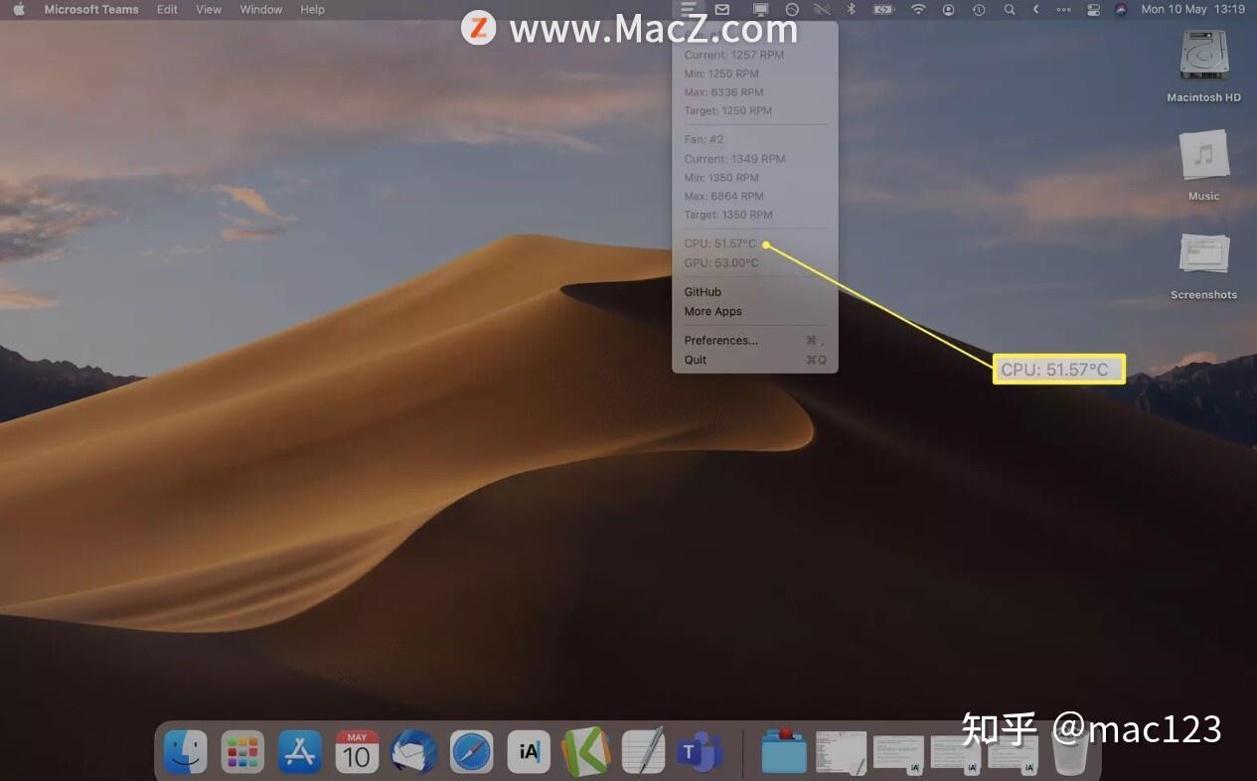
Task: Open Spotlight search from the menu bar
Action: coord(1010,9)
